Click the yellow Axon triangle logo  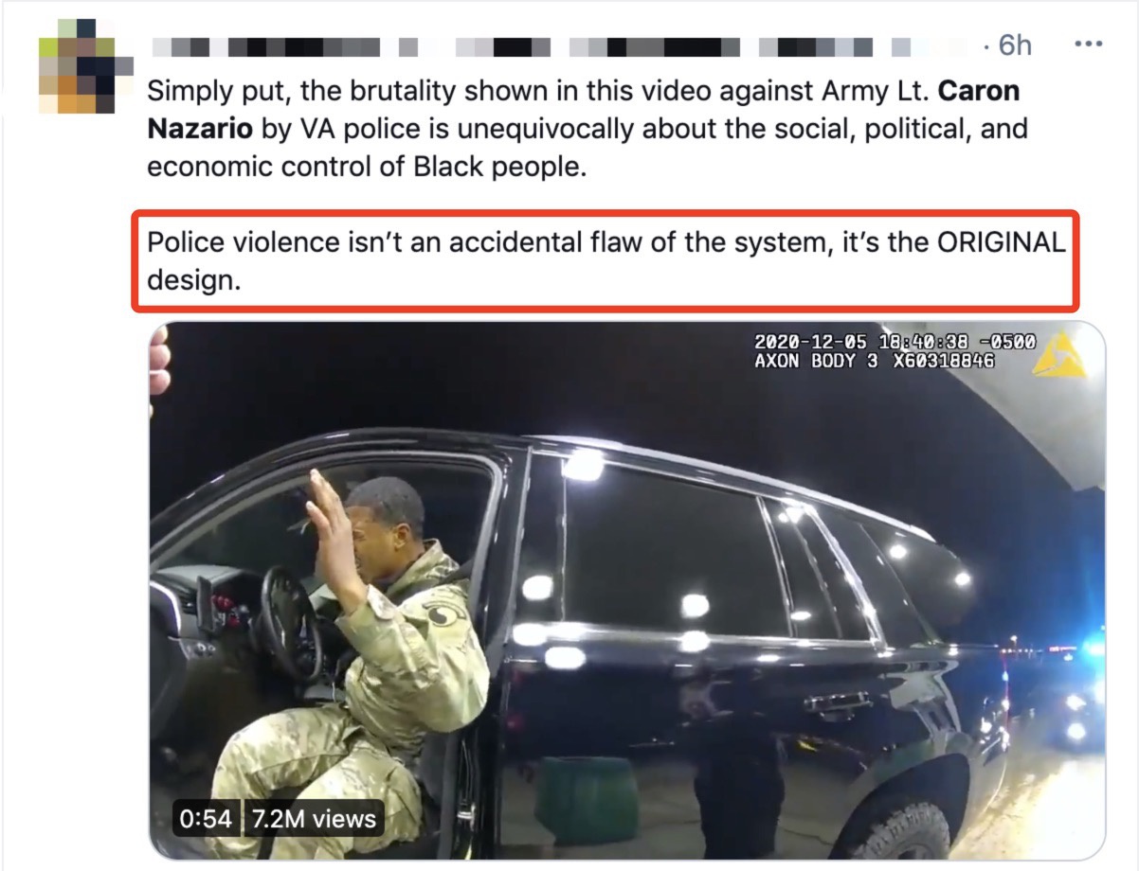coord(1058,355)
